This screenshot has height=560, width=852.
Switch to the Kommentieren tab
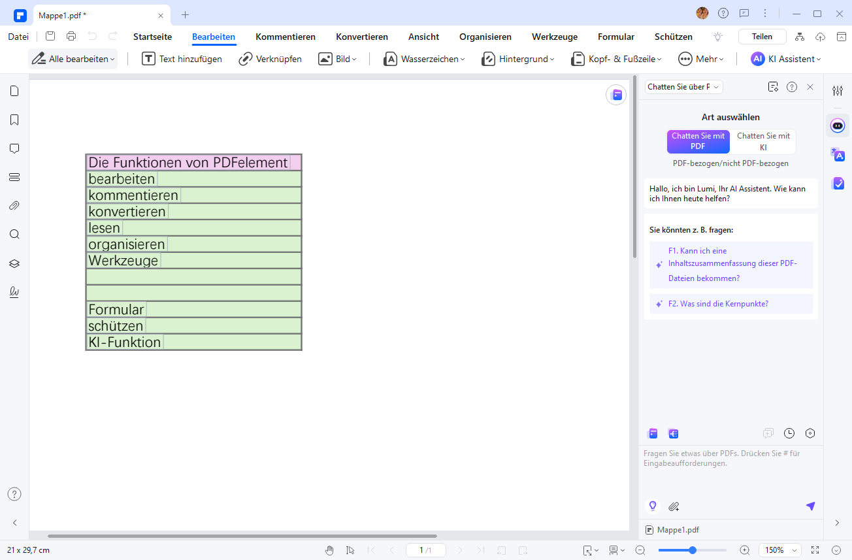[286, 37]
